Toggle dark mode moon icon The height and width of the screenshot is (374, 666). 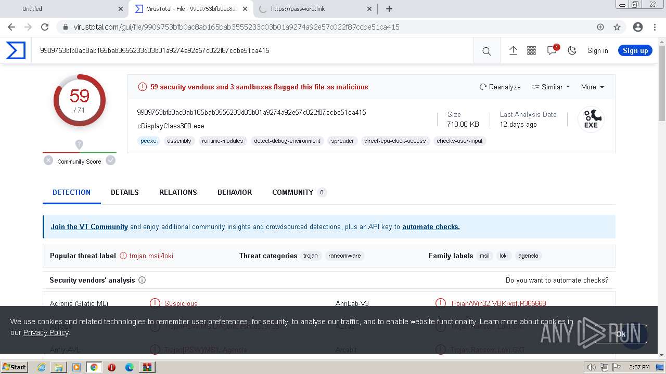click(572, 50)
